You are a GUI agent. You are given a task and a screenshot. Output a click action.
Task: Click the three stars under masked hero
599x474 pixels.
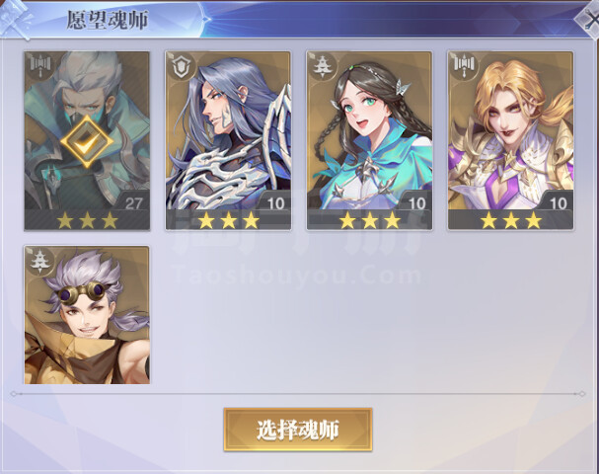coord(87,220)
